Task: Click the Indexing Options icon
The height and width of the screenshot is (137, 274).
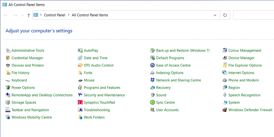Action: 153,73
